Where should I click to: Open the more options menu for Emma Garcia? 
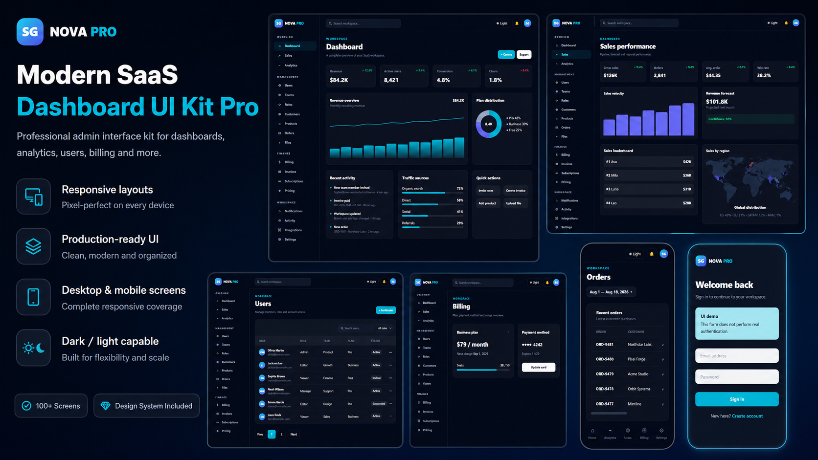[x=390, y=404]
